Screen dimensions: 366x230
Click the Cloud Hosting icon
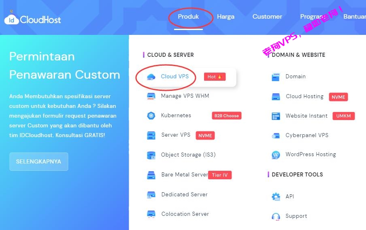[x=276, y=97]
